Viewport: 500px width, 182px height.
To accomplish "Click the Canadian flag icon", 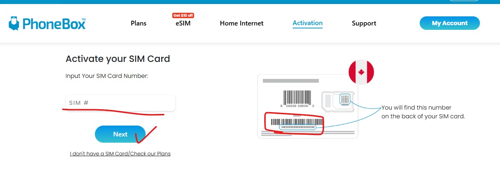I will (361, 72).
